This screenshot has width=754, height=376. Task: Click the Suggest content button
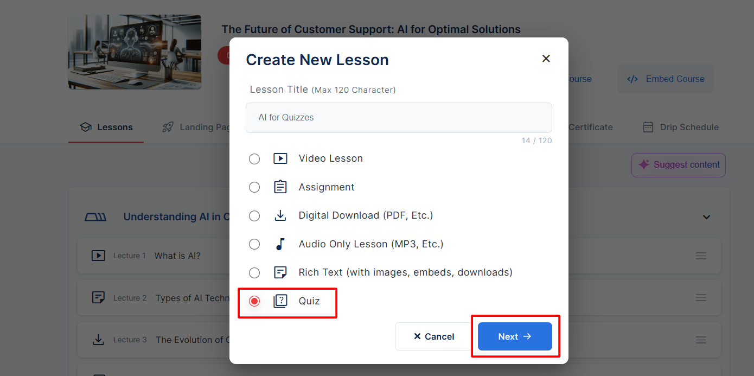(x=679, y=165)
